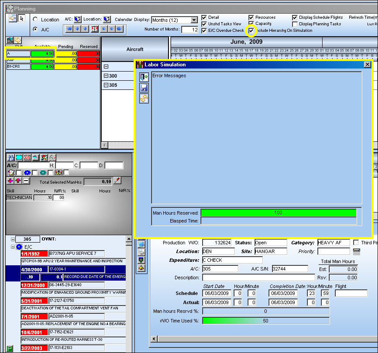This screenshot has height=353, width=378.
Task: Click the W/O Time Used % progress bar
Action: click(x=266, y=321)
